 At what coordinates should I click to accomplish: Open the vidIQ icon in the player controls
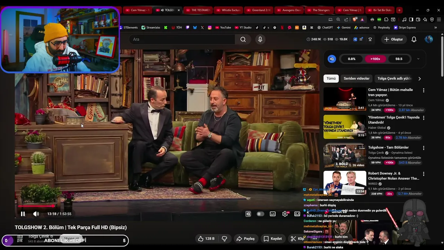click(x=248, y=214)
